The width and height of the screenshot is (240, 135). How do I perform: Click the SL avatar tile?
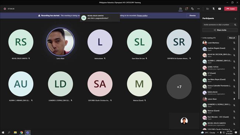pyautogui.click(x=140, y=42)
